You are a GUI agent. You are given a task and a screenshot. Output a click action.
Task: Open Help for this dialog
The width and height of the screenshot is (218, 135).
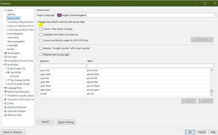point(213,132)
